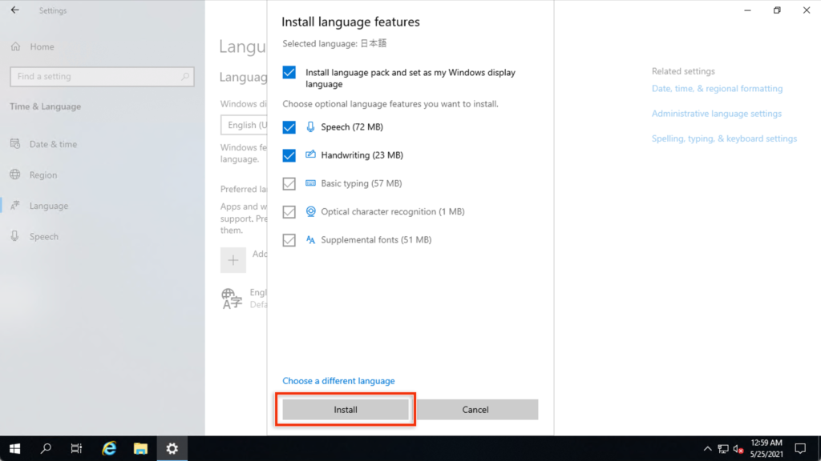The image size is (821, 461).
Task: Go back using the Settings back arrow
Action: click(x=14, y=10)
